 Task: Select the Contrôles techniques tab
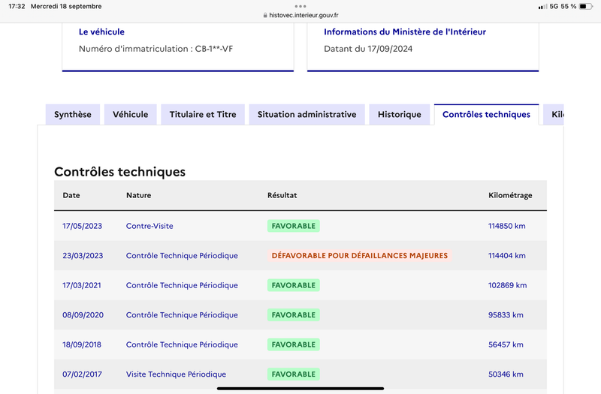(486, 115)
